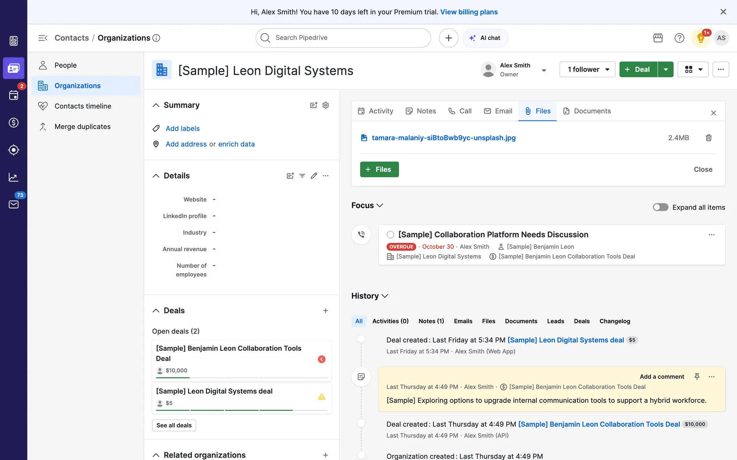Open the green Deal button dropdown arrow
This screenshot has height=460, width=737.
666,69
